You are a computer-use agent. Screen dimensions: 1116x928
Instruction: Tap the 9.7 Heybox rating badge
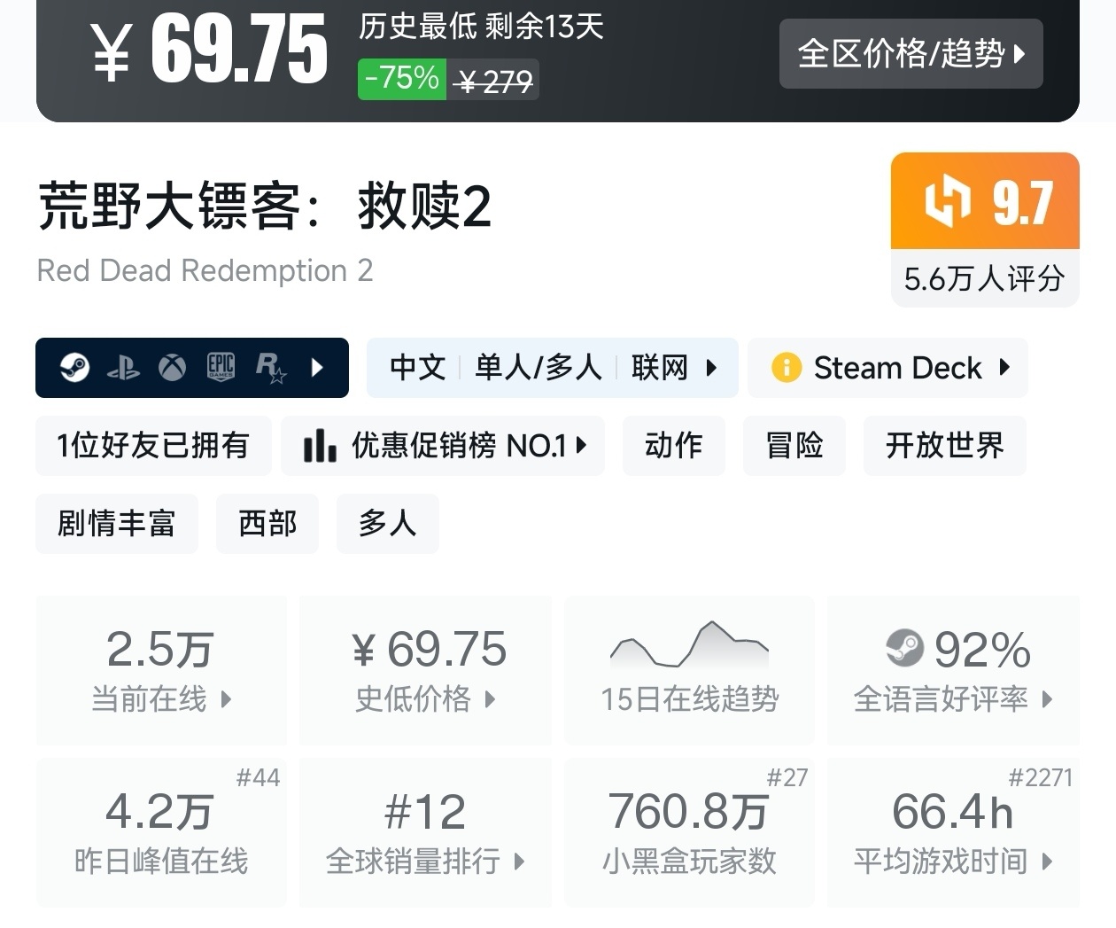tap(985, 201)
